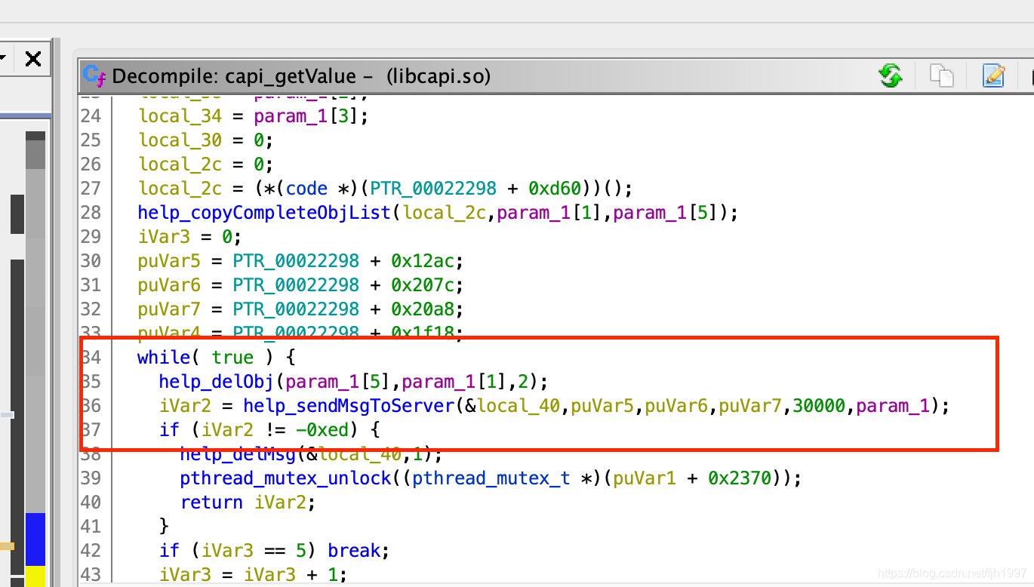This screenshot has height=587, width=1034.
Task: Select iVar3 on line 29
Action: pos(165,237)
